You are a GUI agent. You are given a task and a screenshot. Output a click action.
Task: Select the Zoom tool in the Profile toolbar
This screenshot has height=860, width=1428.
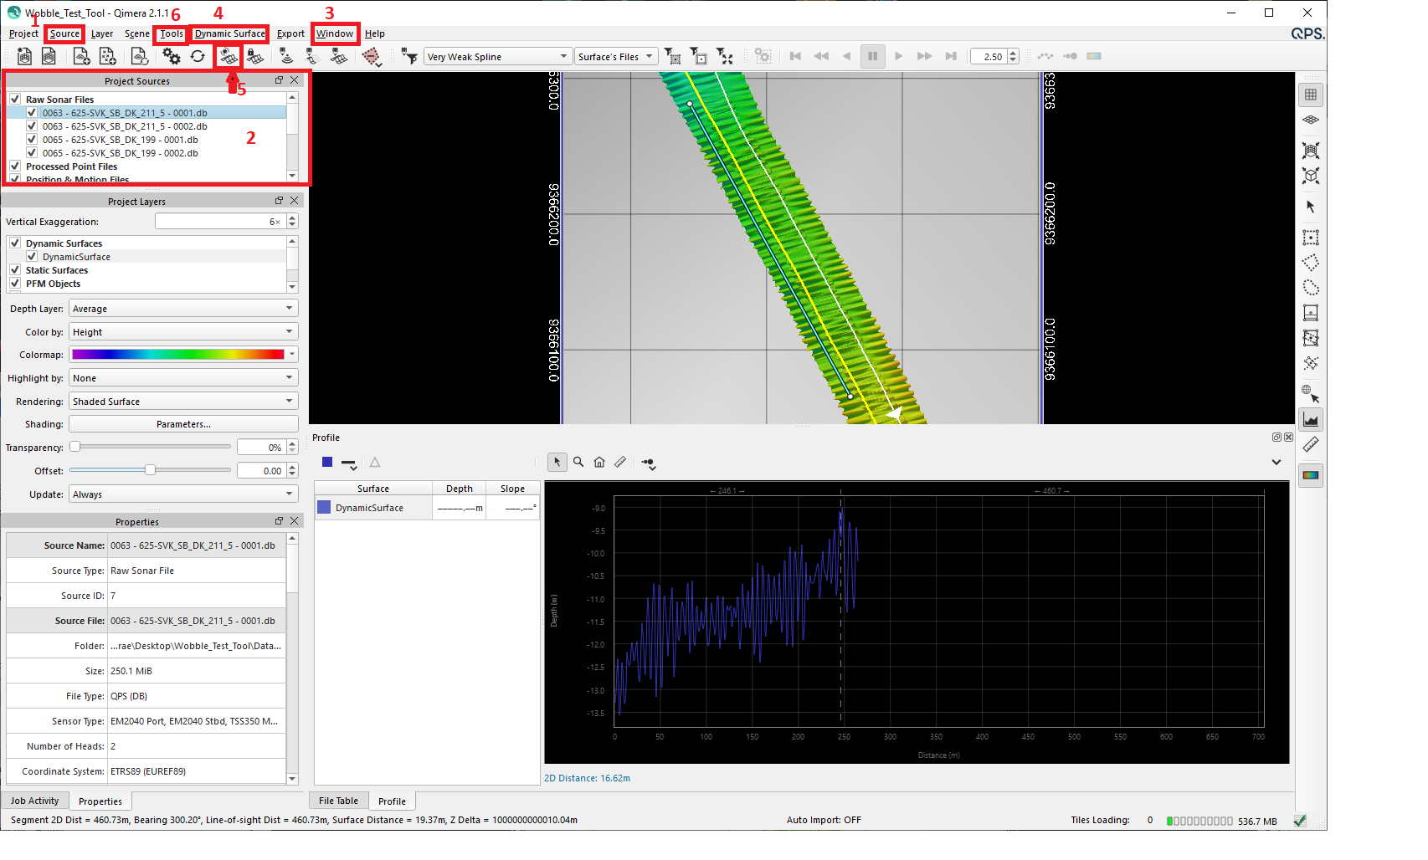click(578, 462)
